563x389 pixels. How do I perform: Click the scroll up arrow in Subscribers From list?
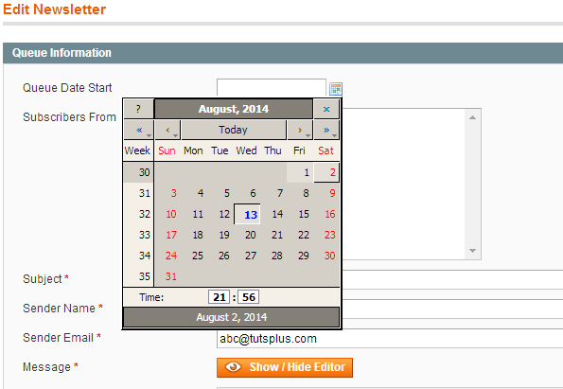tap(472, 117)
